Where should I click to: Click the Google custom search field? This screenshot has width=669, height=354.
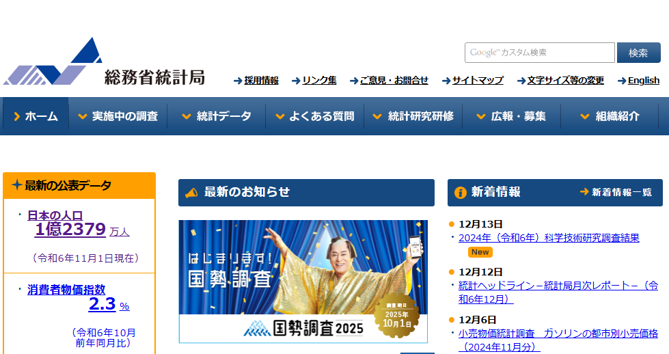pyautogui.click(x=539, y=53)
